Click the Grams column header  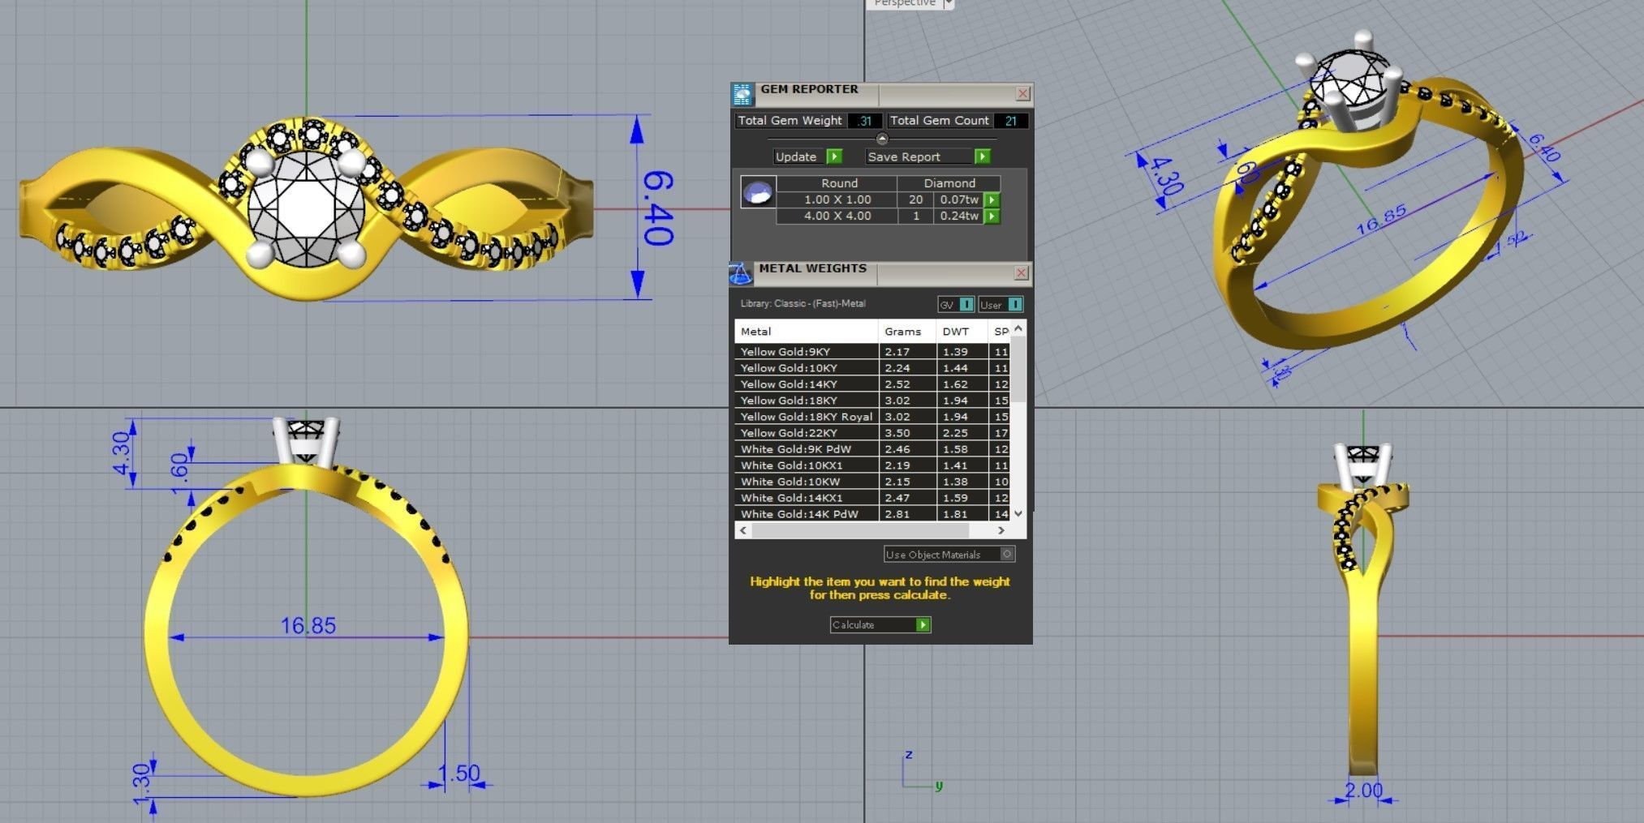907,332
